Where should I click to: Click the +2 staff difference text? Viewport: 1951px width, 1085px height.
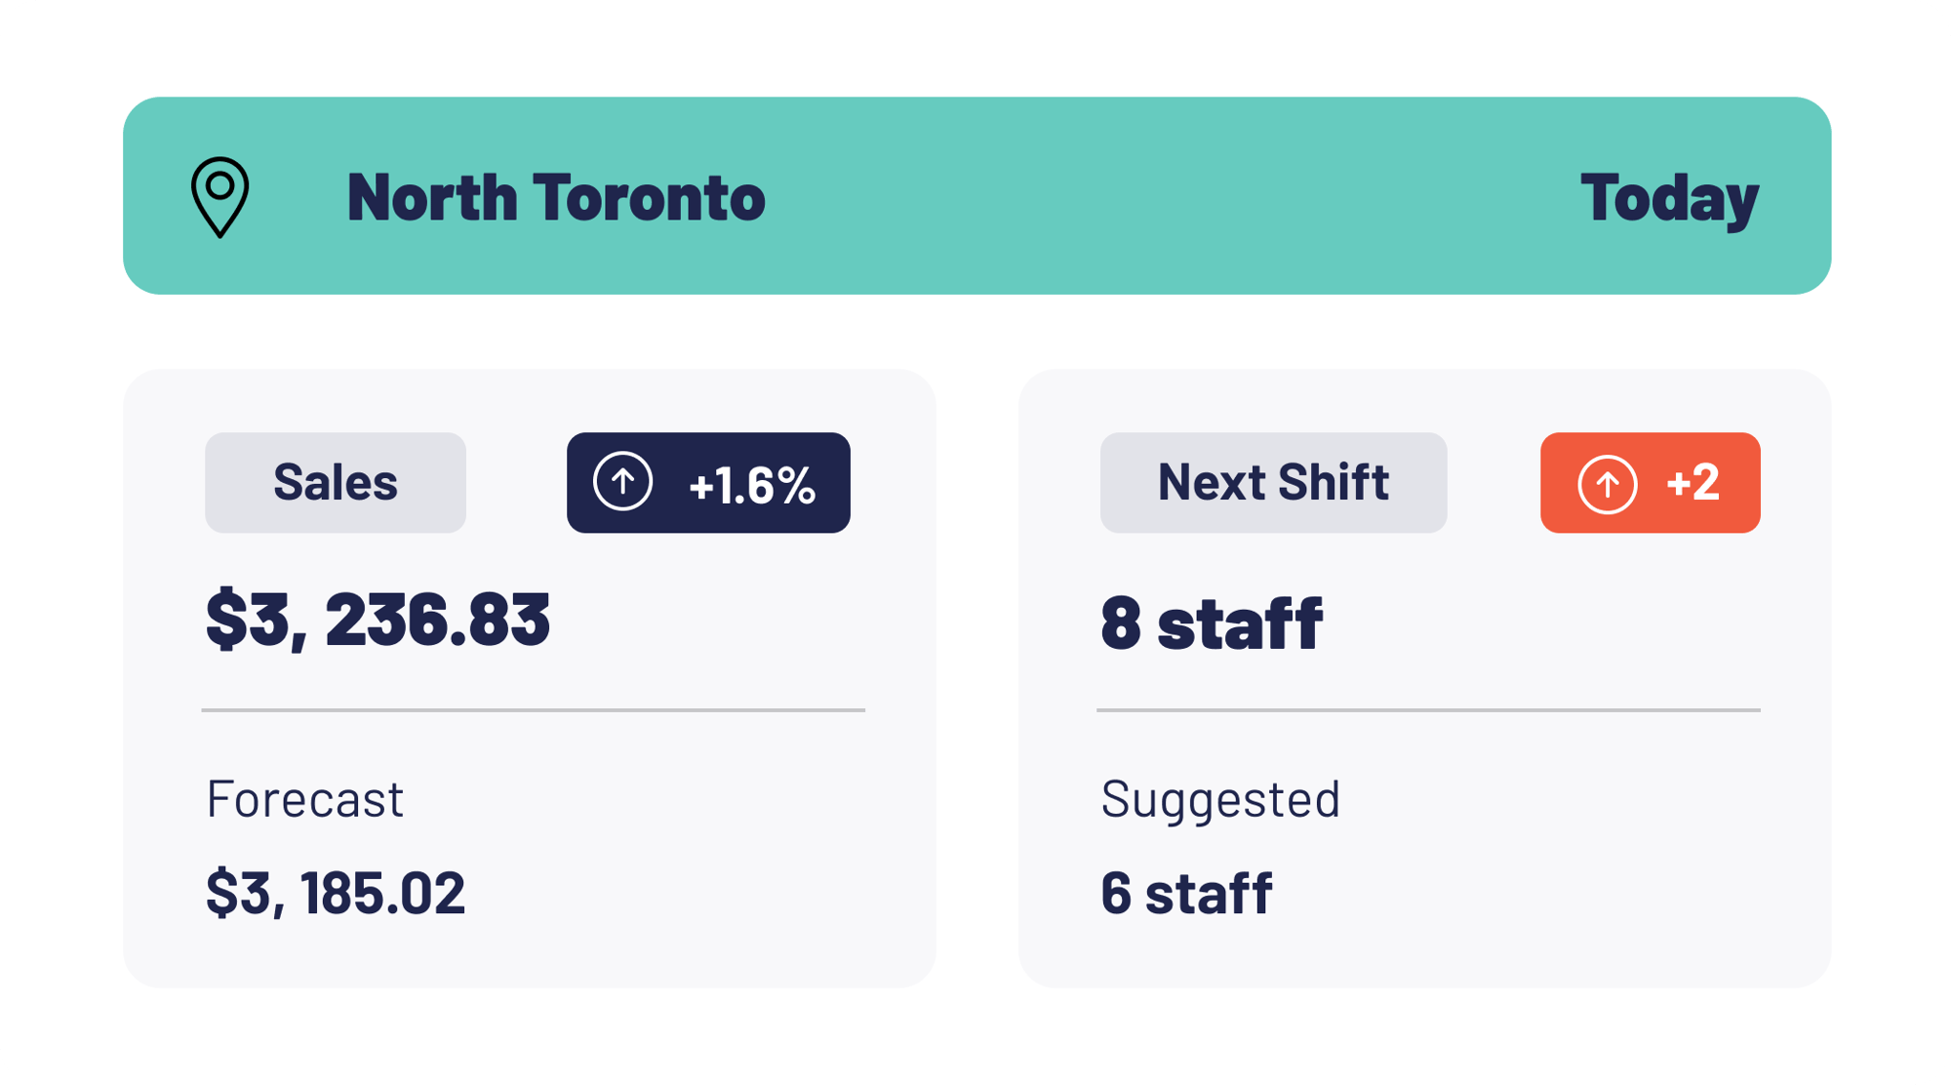pos(1692,483)
